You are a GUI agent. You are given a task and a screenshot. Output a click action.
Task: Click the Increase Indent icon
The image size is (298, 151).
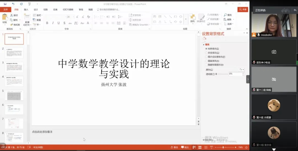point(114,17)
